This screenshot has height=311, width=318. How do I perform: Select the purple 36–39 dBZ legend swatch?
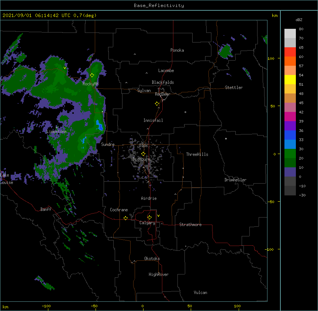coord(290,126)
